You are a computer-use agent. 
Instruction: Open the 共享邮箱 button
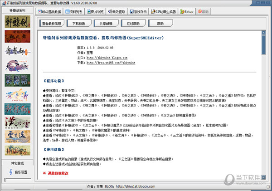pyautogui.click(x=106, y=23)
